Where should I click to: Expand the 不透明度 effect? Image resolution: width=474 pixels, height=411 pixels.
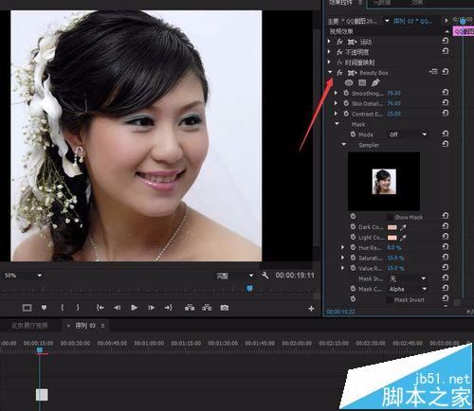coord(329,51)
